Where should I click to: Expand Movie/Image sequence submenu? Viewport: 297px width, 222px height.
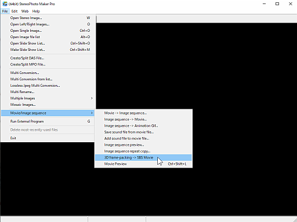[48, 113]
